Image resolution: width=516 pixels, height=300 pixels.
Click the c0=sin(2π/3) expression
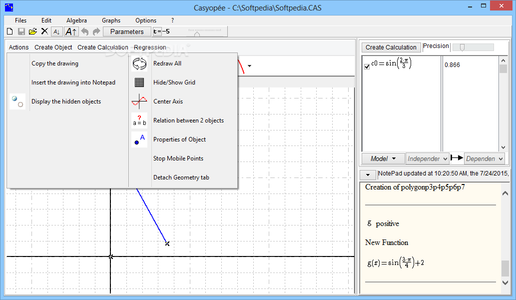point(391,63)
